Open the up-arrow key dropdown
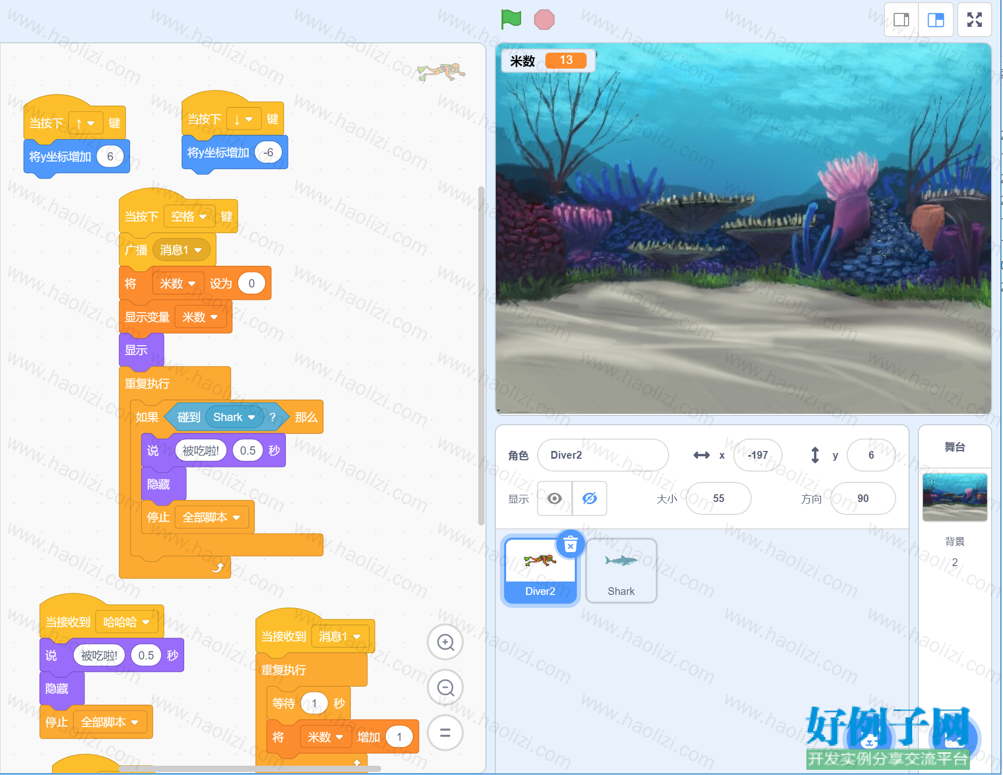Image resolution: width=1003 pixels, height=775 pixels. coord(85,123)
